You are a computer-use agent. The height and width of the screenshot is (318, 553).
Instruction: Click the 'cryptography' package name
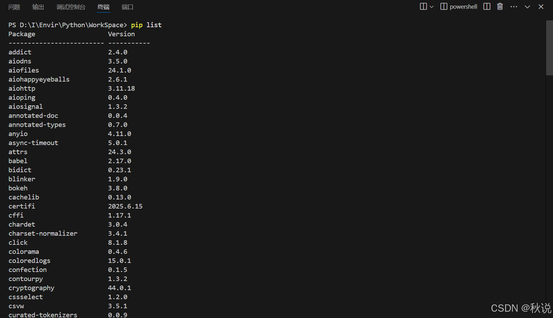tap(31, 288)
